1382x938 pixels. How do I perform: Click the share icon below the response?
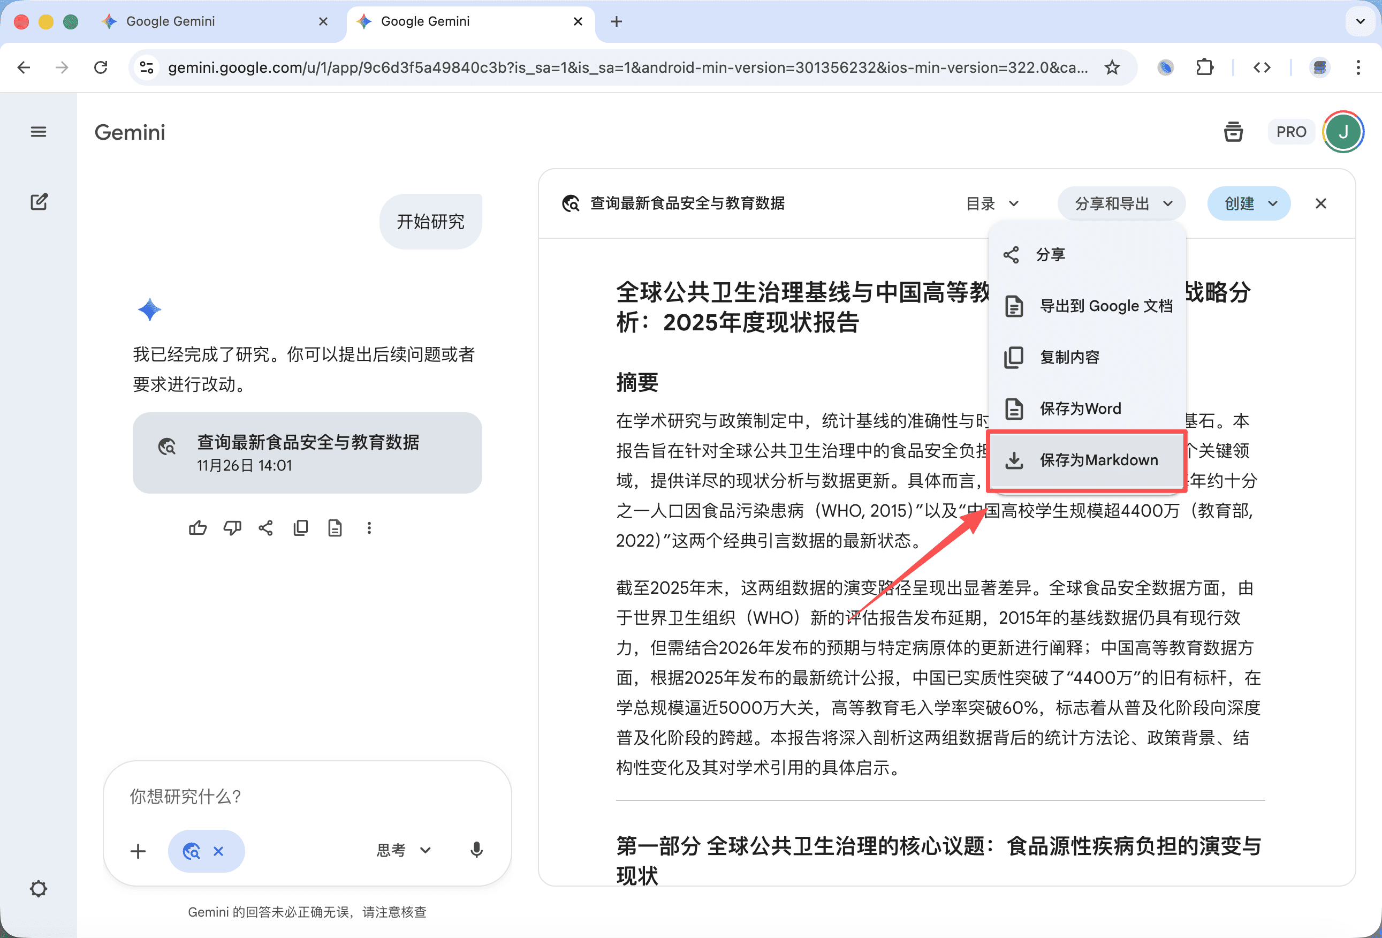tap(266, 527)
